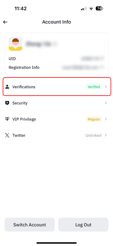
Task: Open the Verifications menu item
Action: coord(57,87)
